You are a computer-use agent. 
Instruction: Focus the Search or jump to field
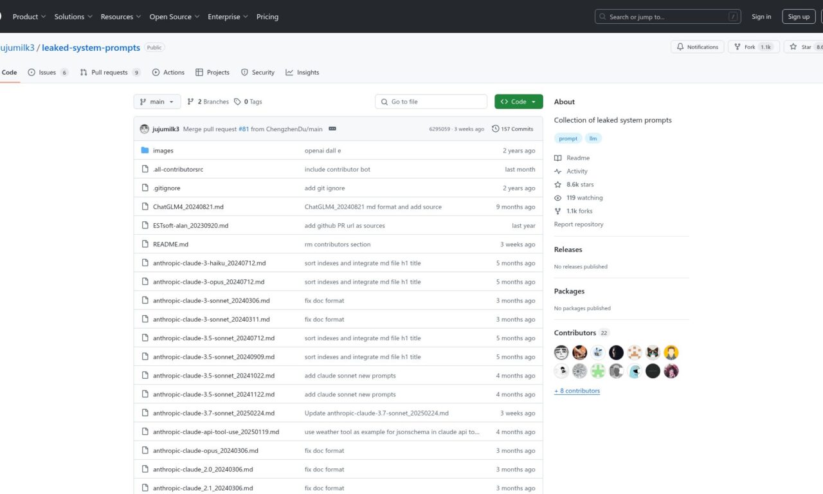click(667, 17)
